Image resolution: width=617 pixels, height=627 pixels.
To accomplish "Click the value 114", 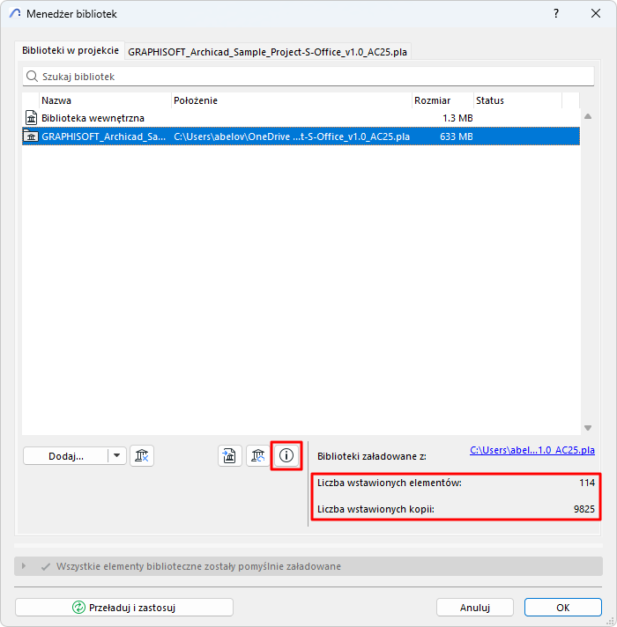I will point(587,483).
